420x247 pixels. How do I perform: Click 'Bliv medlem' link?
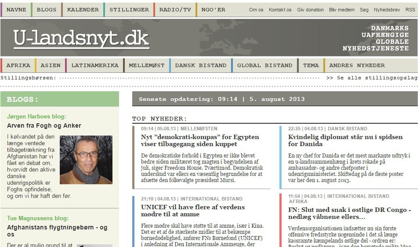pyautogui.click(x=341, y=10)
